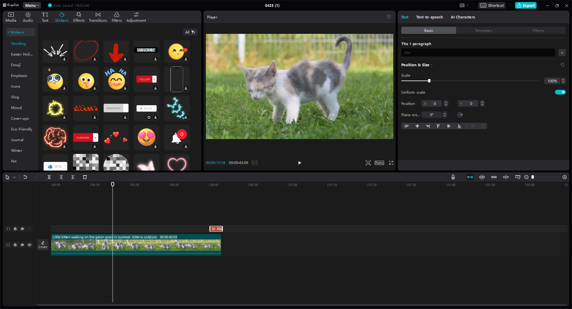The image size is (572, 309).
Task: Click the microphone record voiceover icon
Action: click(453, 177)
